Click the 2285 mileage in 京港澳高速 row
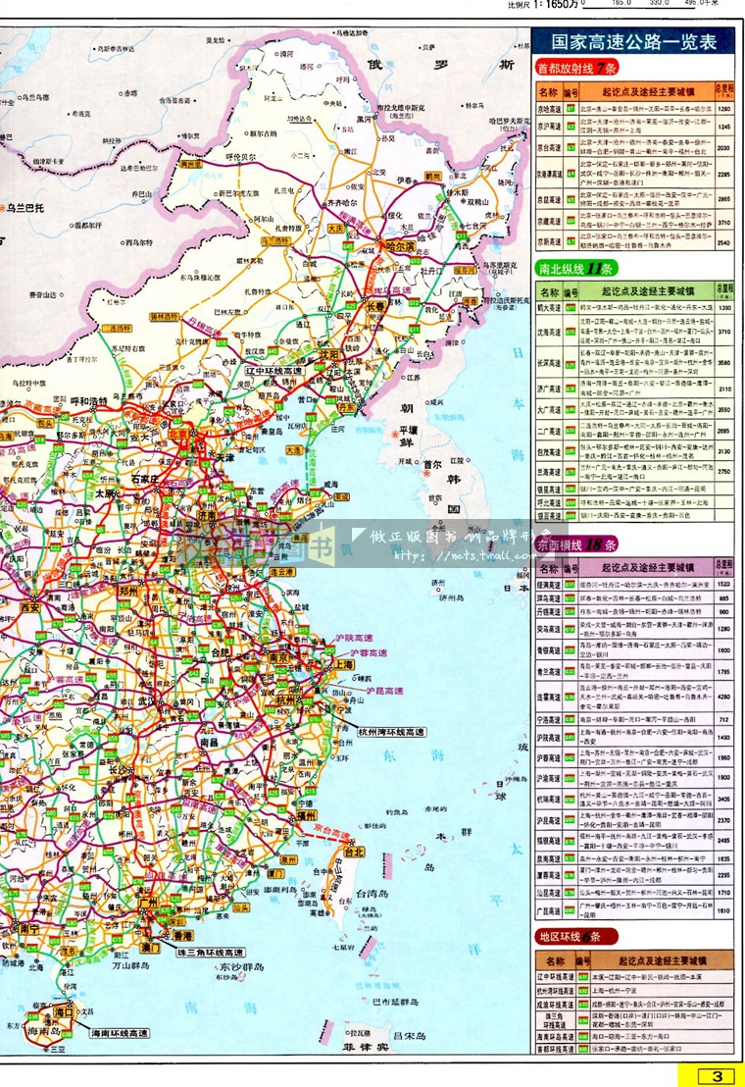Image resolution: width=745 pixels, height=1087 pixels. pyautogui.click(x=724, y=174)
